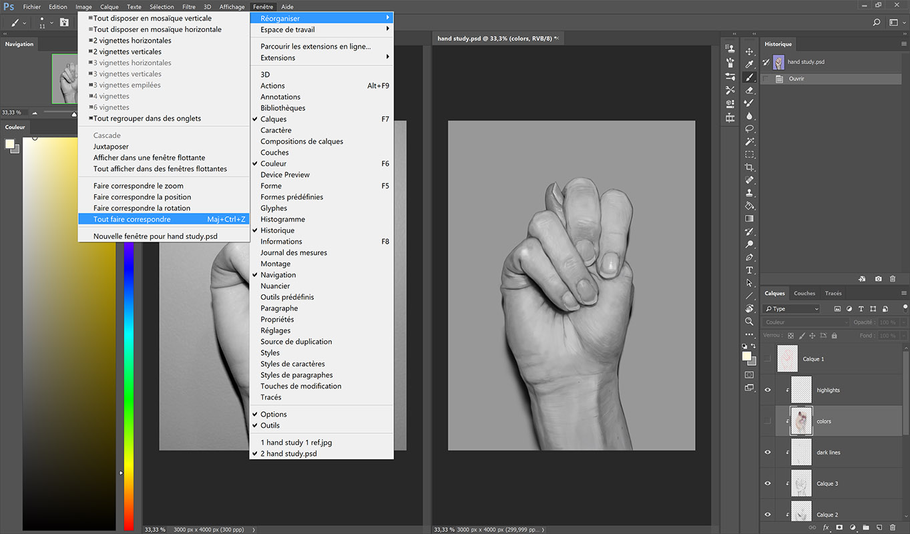Image resolution: width=910 pixels, height=534 pixels.
Task: Create new snapshot with History camera icon
Action: [878, 278]
